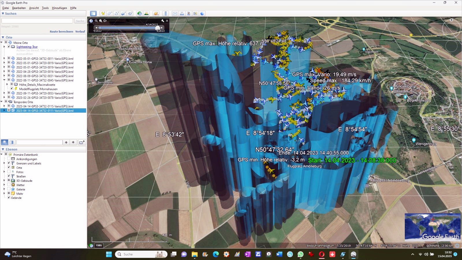Expand Höhe_Details_Maximalwerte folder
The height and width of the screenshot is (260, 462).
[7, 84]
